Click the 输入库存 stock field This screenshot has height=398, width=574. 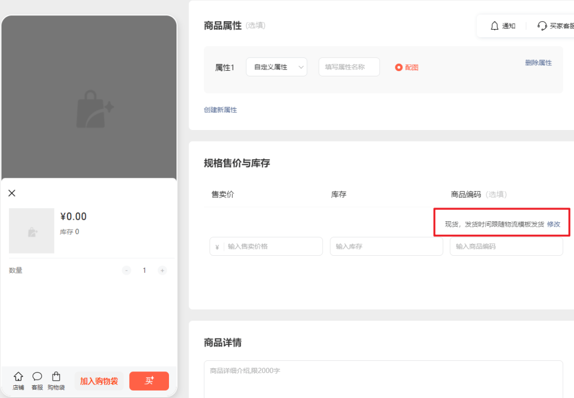(386, 247)
